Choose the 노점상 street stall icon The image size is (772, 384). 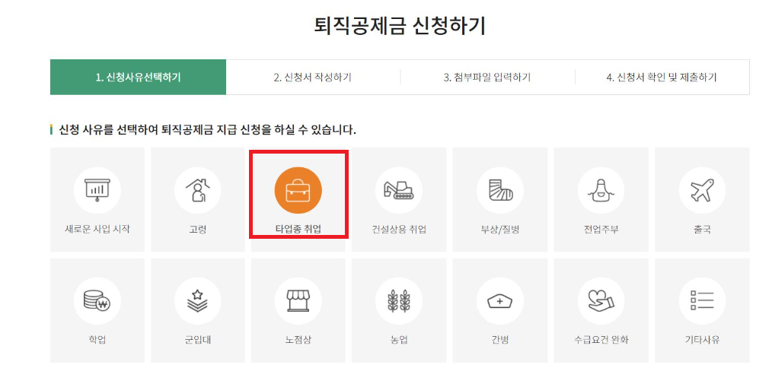pos(298,301)
